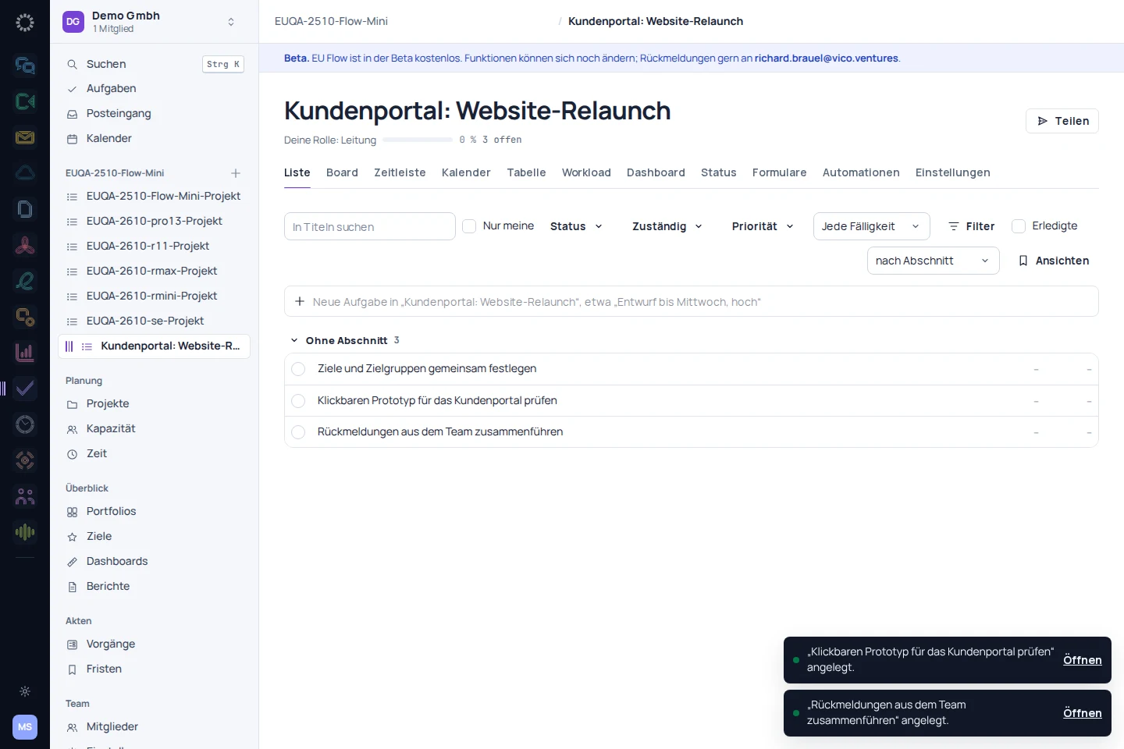Open the signature app icon

25,281
